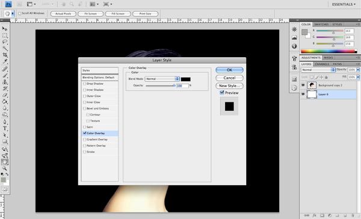The height and width of the screenshot is (219, 361).
Task: Enable the Gradient Overlay checkbox
Action: click(84, 140)
